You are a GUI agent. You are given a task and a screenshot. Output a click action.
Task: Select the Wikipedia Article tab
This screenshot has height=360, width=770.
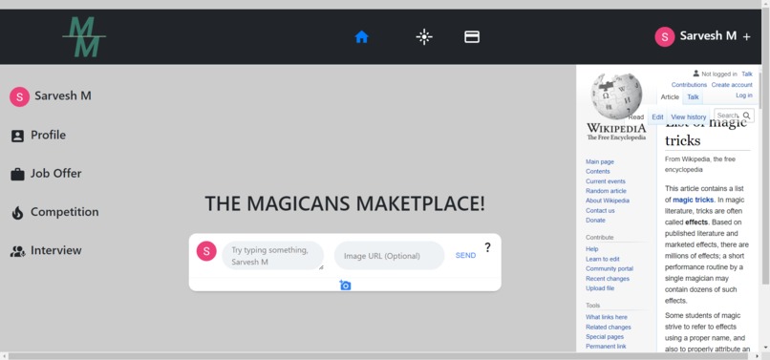coord(670,97)
